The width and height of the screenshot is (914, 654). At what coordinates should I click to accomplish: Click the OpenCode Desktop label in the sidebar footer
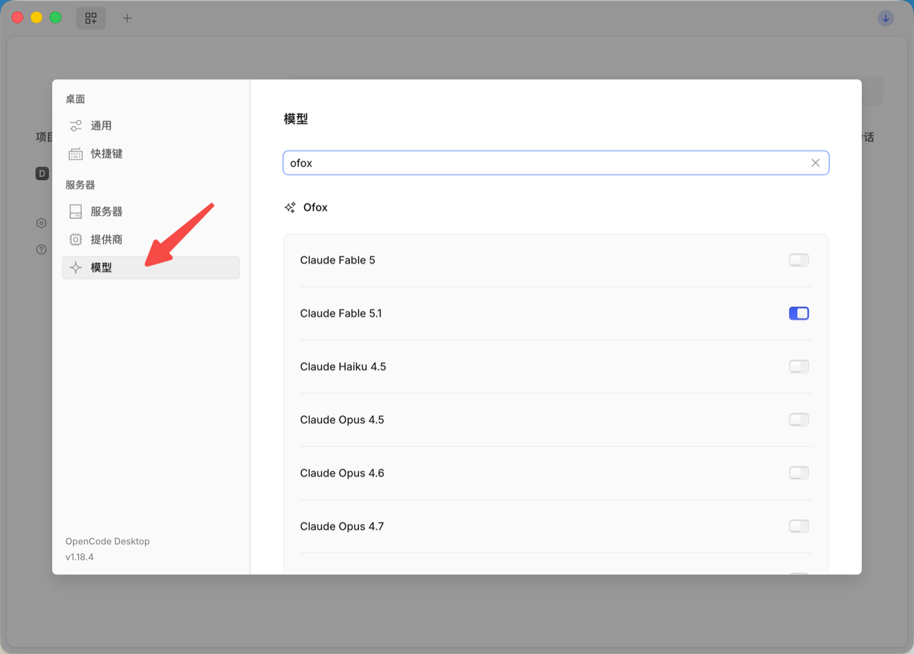[x=108, y=541]
